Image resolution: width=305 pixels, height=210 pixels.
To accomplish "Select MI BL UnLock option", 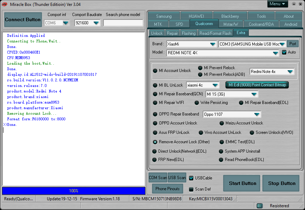I will [155, 85].
